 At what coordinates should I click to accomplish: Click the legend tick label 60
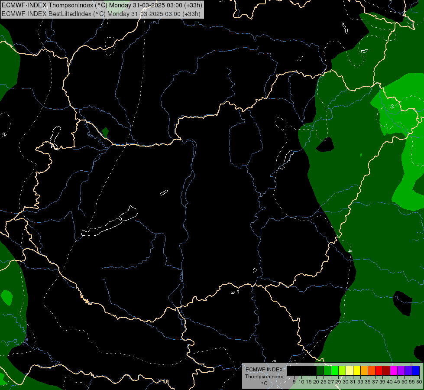click(x=419, y=382)
